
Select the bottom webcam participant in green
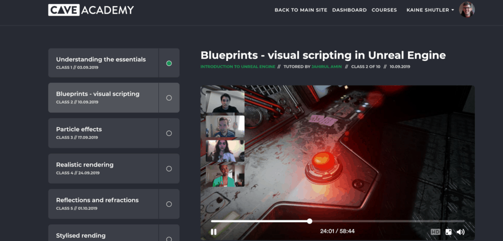pyautogui.click(x=225, y=176)
